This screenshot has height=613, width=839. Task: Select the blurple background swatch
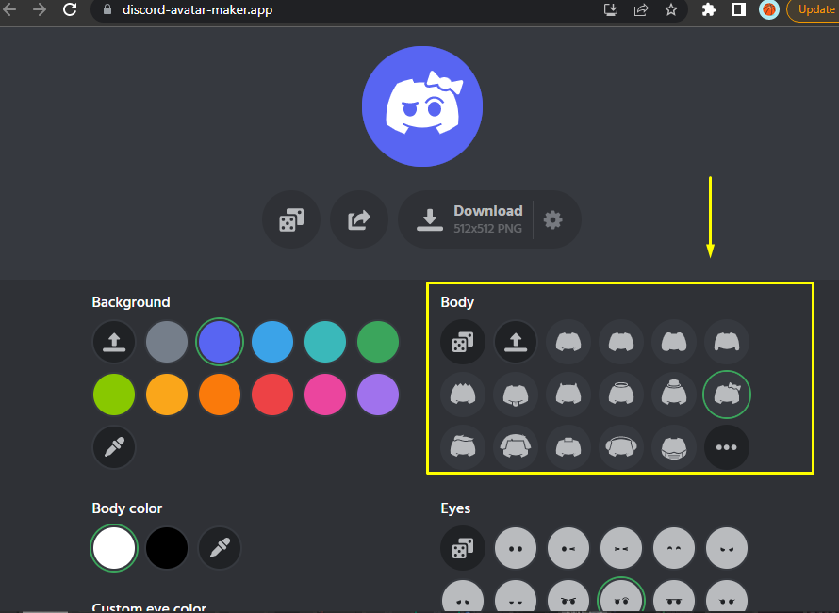(x=220, y=342)
